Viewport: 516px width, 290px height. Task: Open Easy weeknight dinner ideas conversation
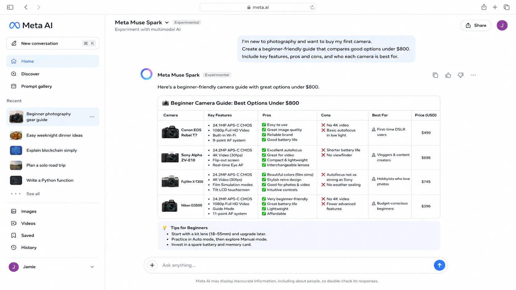(x=52, y=135)
